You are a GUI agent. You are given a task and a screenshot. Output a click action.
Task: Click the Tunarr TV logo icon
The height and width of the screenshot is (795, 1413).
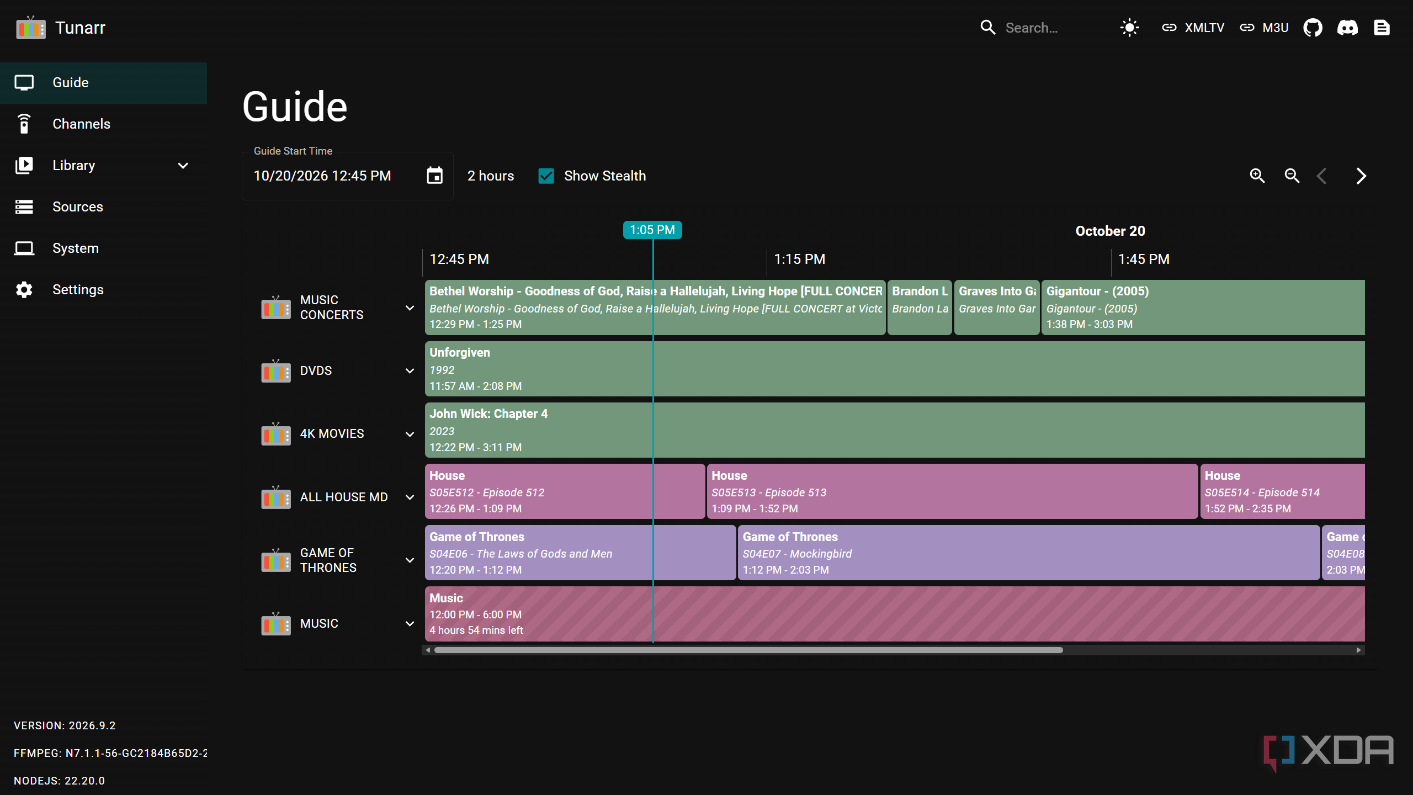pos(31,28)
